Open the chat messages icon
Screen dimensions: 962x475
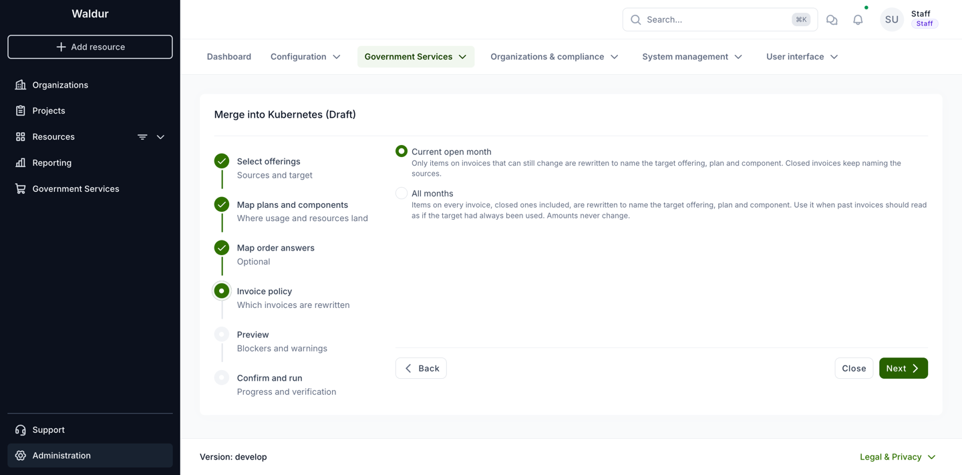(832, 20)
